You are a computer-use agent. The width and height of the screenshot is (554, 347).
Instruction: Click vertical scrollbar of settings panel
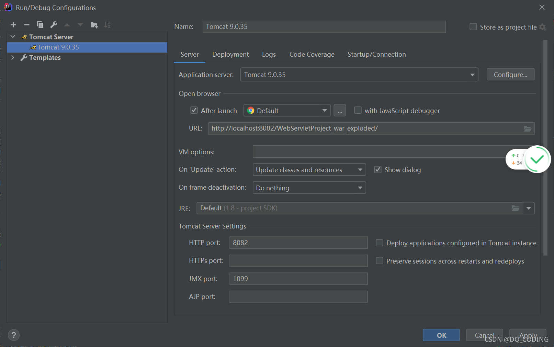[x=545, y=148]
